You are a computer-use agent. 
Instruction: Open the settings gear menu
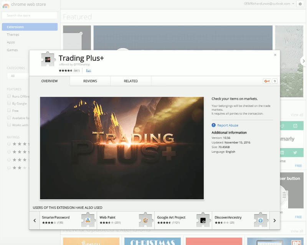300,4
